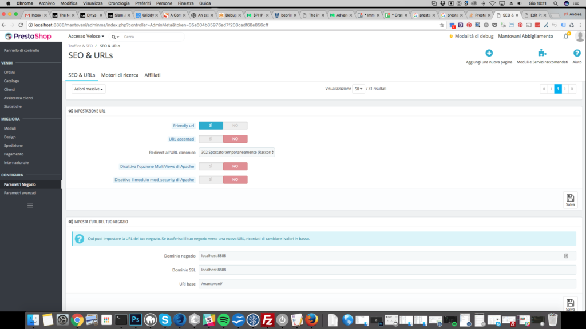Open search scope magnifier dropdown

(115, 37)
